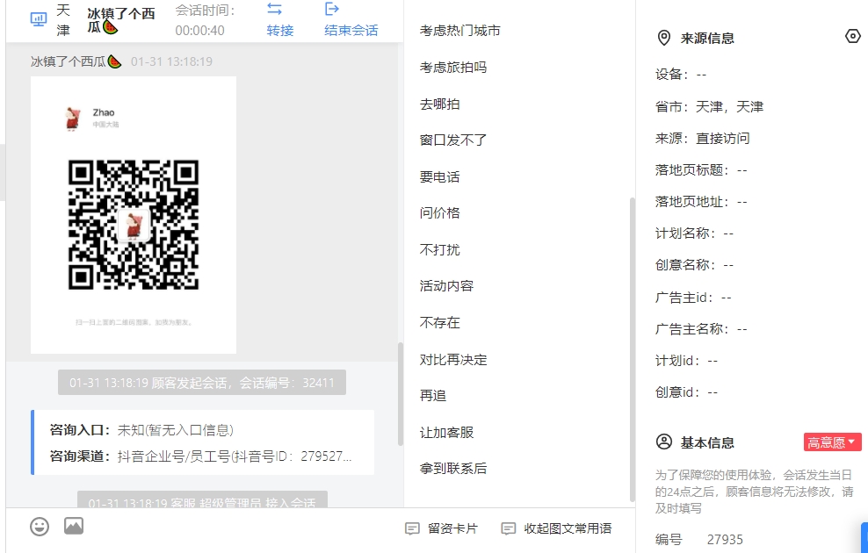This screenshot has width=868, height=553.
Task: Click the customer name 冰镇了个西瓜 in header
Action: pos(120,20)
